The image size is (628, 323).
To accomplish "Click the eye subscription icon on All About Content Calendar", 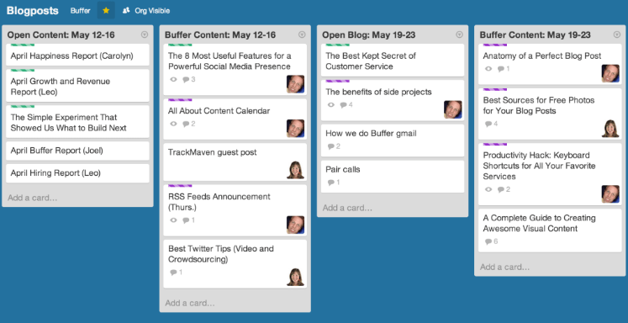I will [173, 124].
